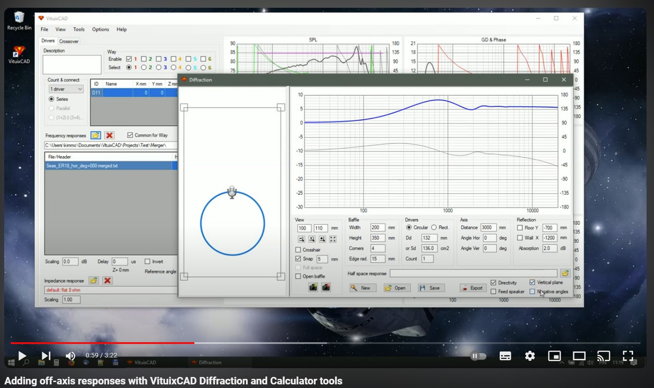Toggle Common for Way checkbox
654x388 pixels.
click(x=130, y=135)
